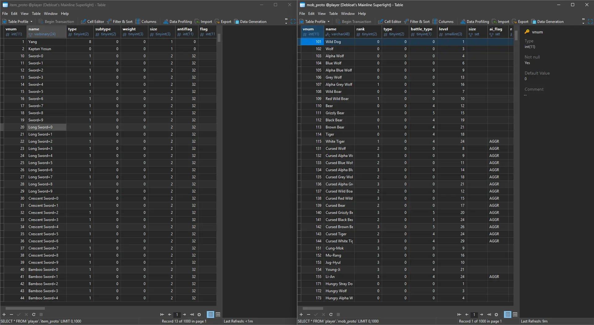Image resolution: width=594 pixels, height=325 pixels.
Task: Refresh the mob_proto table data
Action: click(331, 314)
